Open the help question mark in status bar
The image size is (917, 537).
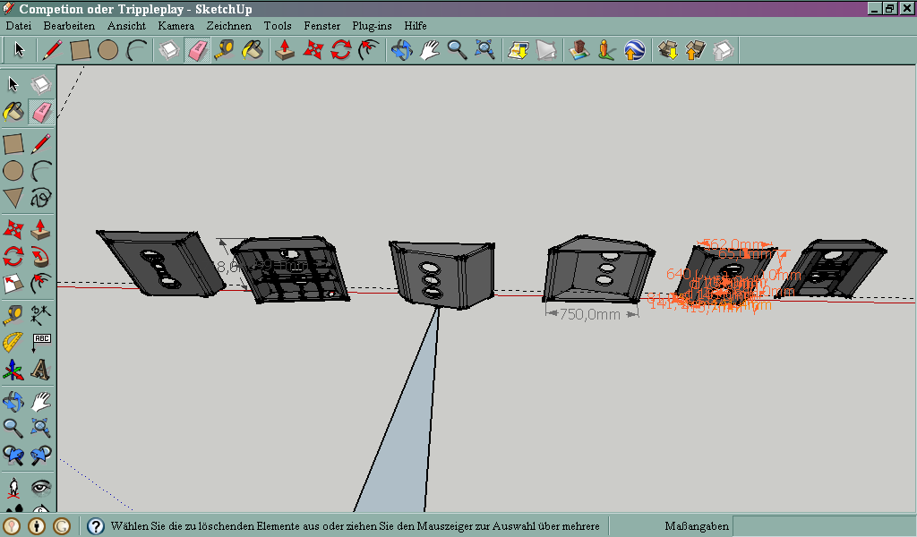[x=96, y=526]
